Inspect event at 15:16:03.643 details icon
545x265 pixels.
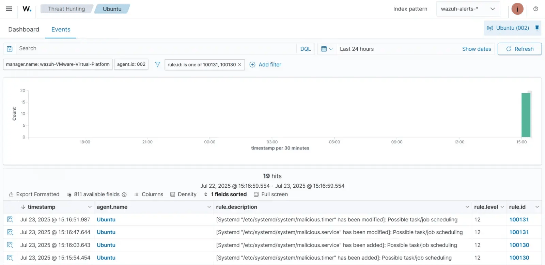[x=10, y=245]
